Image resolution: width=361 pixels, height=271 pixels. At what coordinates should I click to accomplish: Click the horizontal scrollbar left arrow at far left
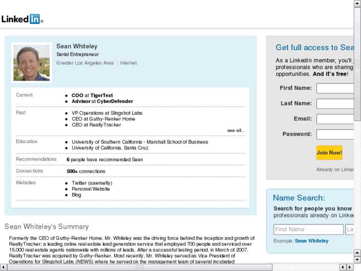click(3, 268)
